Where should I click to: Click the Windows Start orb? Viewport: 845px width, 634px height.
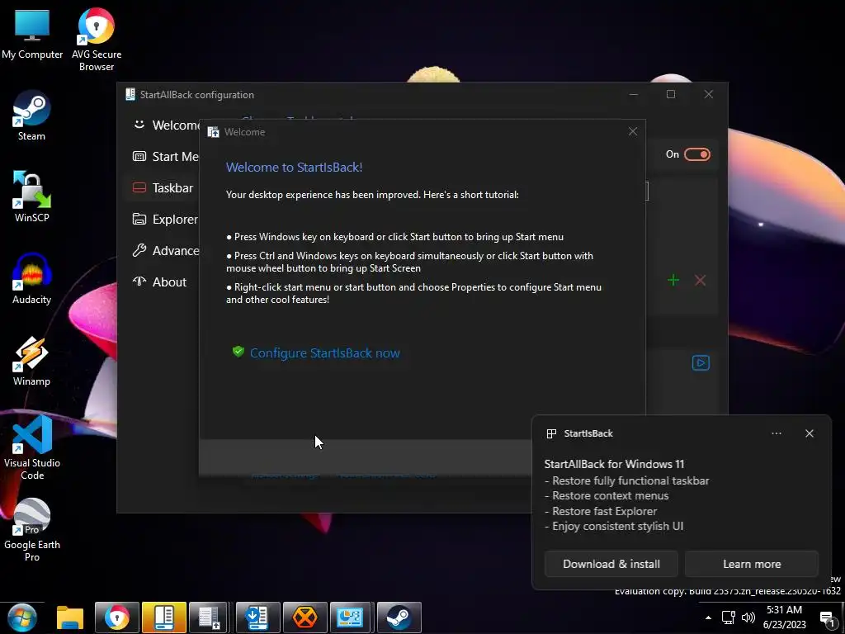pyautogui.click(x=22, y=617)
